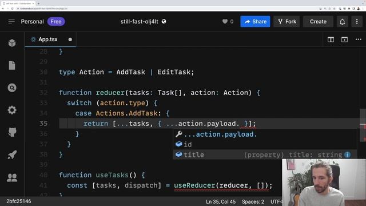
Task: Click 'Actions.AddTask' on line 34
Action: (127, 113)
